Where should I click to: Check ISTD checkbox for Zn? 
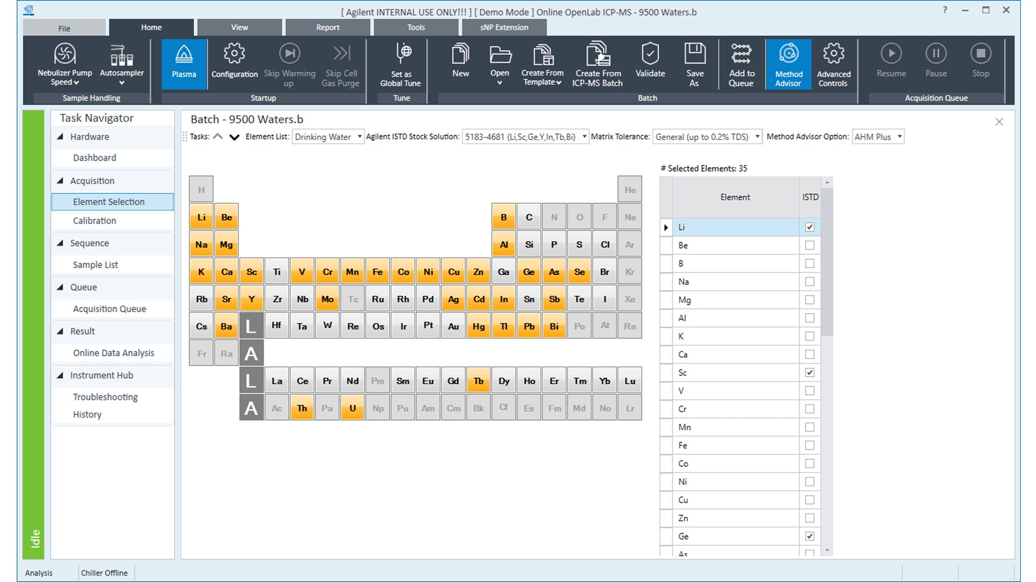coord(809,518)
